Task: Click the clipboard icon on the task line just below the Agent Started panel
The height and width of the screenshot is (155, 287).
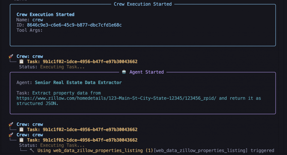Action: coord(22,130)
